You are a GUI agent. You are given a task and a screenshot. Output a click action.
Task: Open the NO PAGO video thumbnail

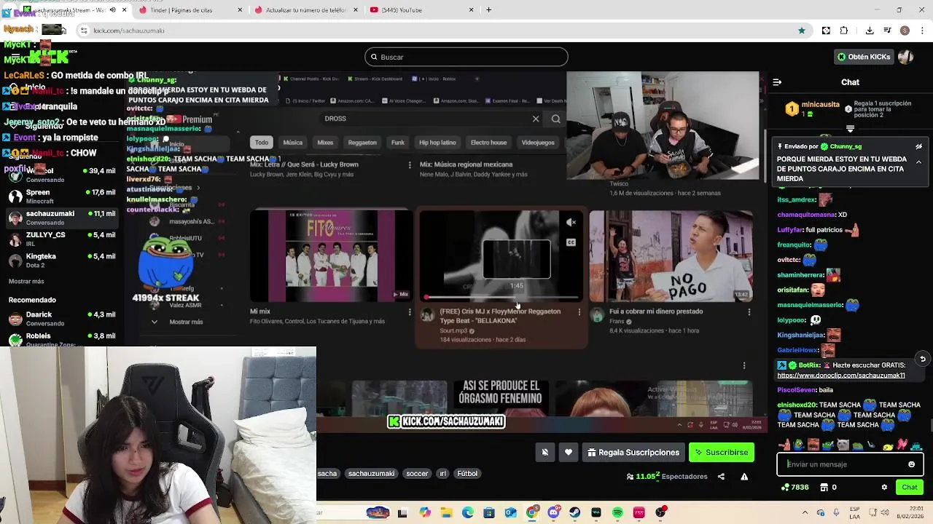click(x=671, y=256)
